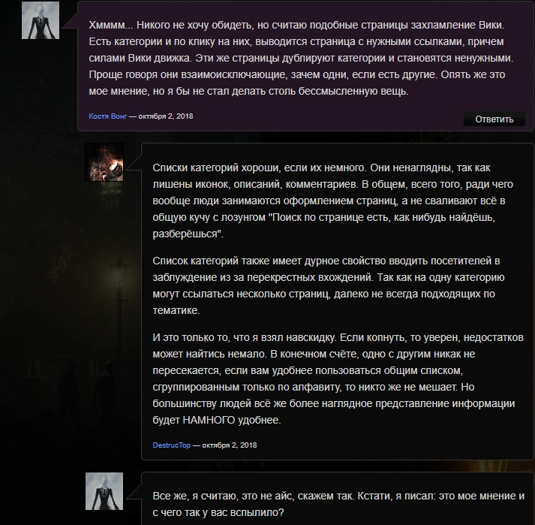Click the line "с чего так у вас вспылило?"

[x=218, y=512]
